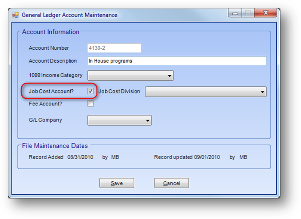Click the disabled maximize window button
This screenshot has height=219, width=301.
(248, 13)
